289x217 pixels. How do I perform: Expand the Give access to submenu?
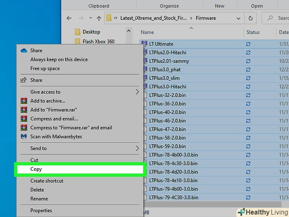pos(137,92)
